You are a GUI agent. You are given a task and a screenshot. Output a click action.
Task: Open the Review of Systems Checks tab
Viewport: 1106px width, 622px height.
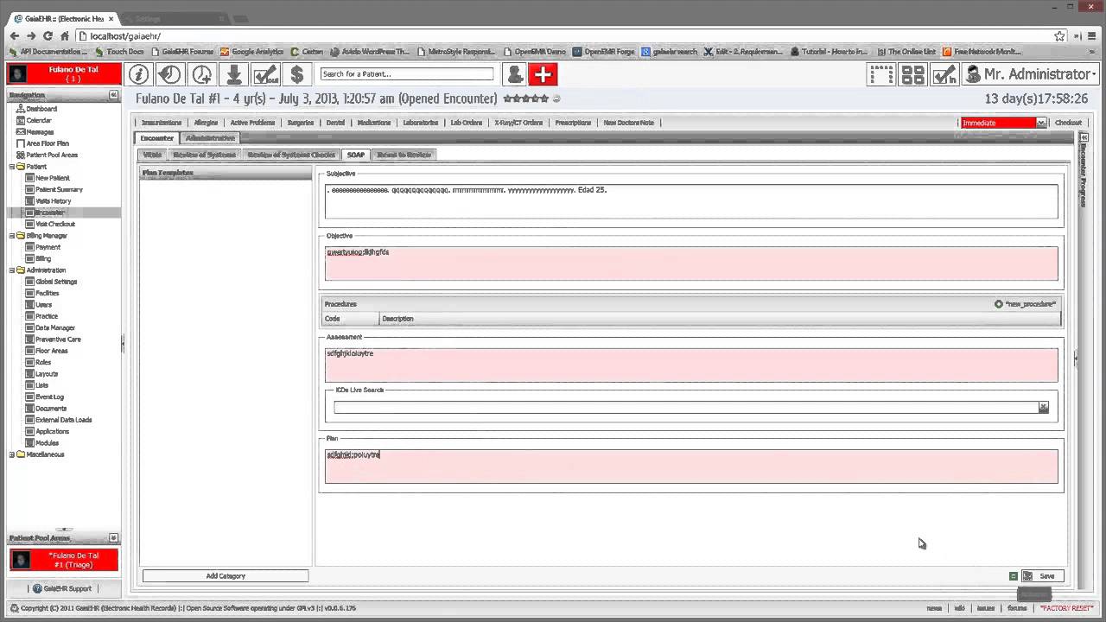(x=291, y=155)
